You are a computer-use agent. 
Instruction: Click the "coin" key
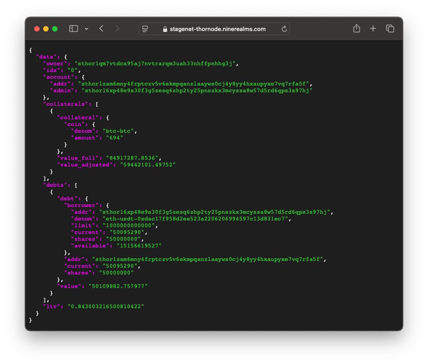pos(74,124)
